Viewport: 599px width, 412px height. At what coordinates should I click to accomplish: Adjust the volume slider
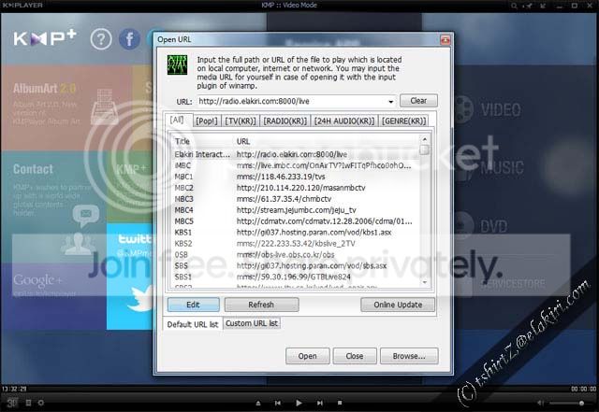coord(568,403)
